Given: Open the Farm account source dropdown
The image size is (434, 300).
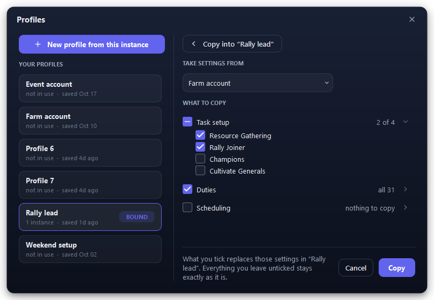Looking at the screenshot, I should coord(257,83).
